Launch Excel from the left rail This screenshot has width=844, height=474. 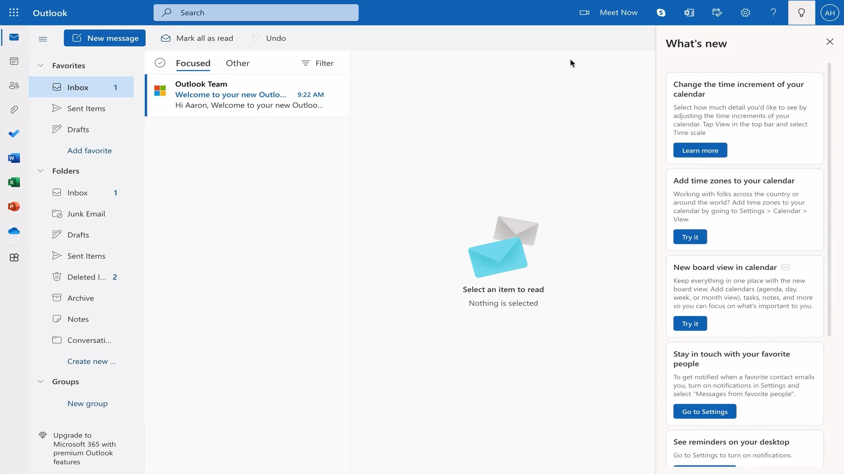14,182
